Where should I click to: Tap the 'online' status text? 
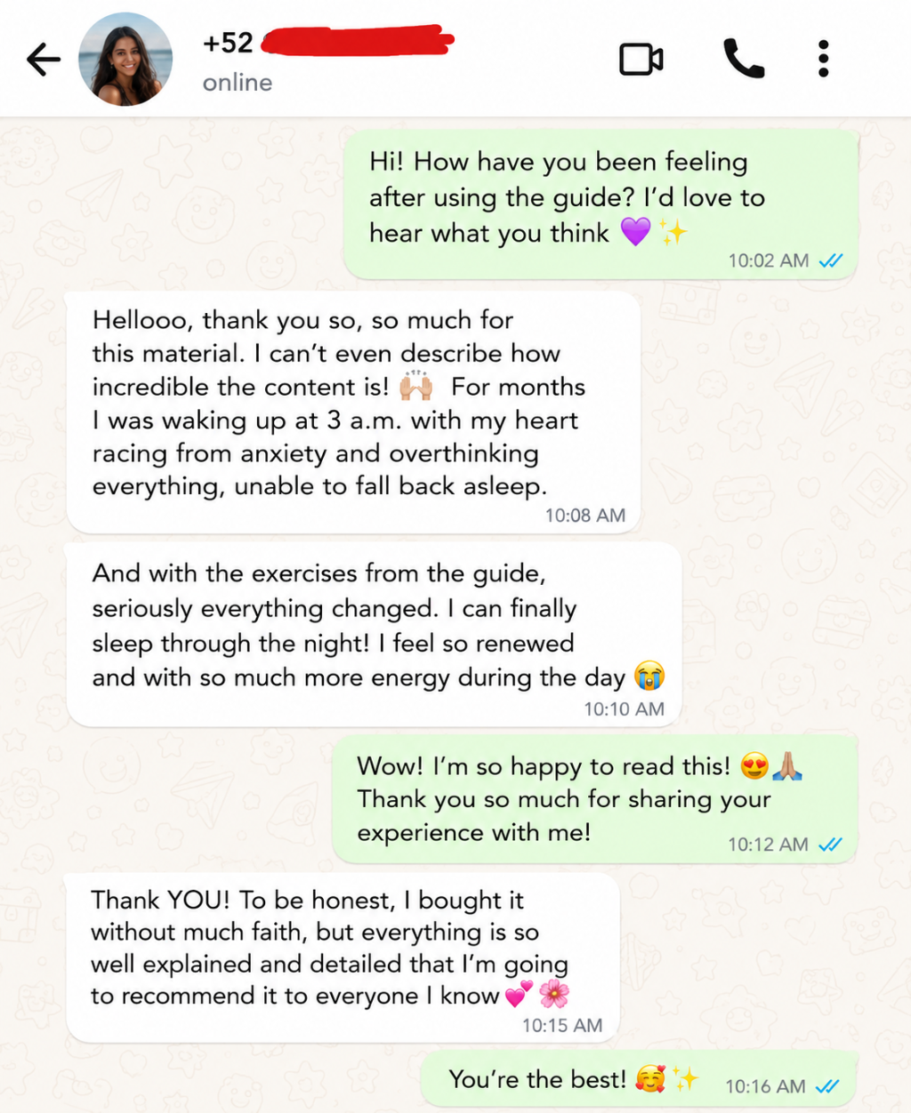pos(238,83)
